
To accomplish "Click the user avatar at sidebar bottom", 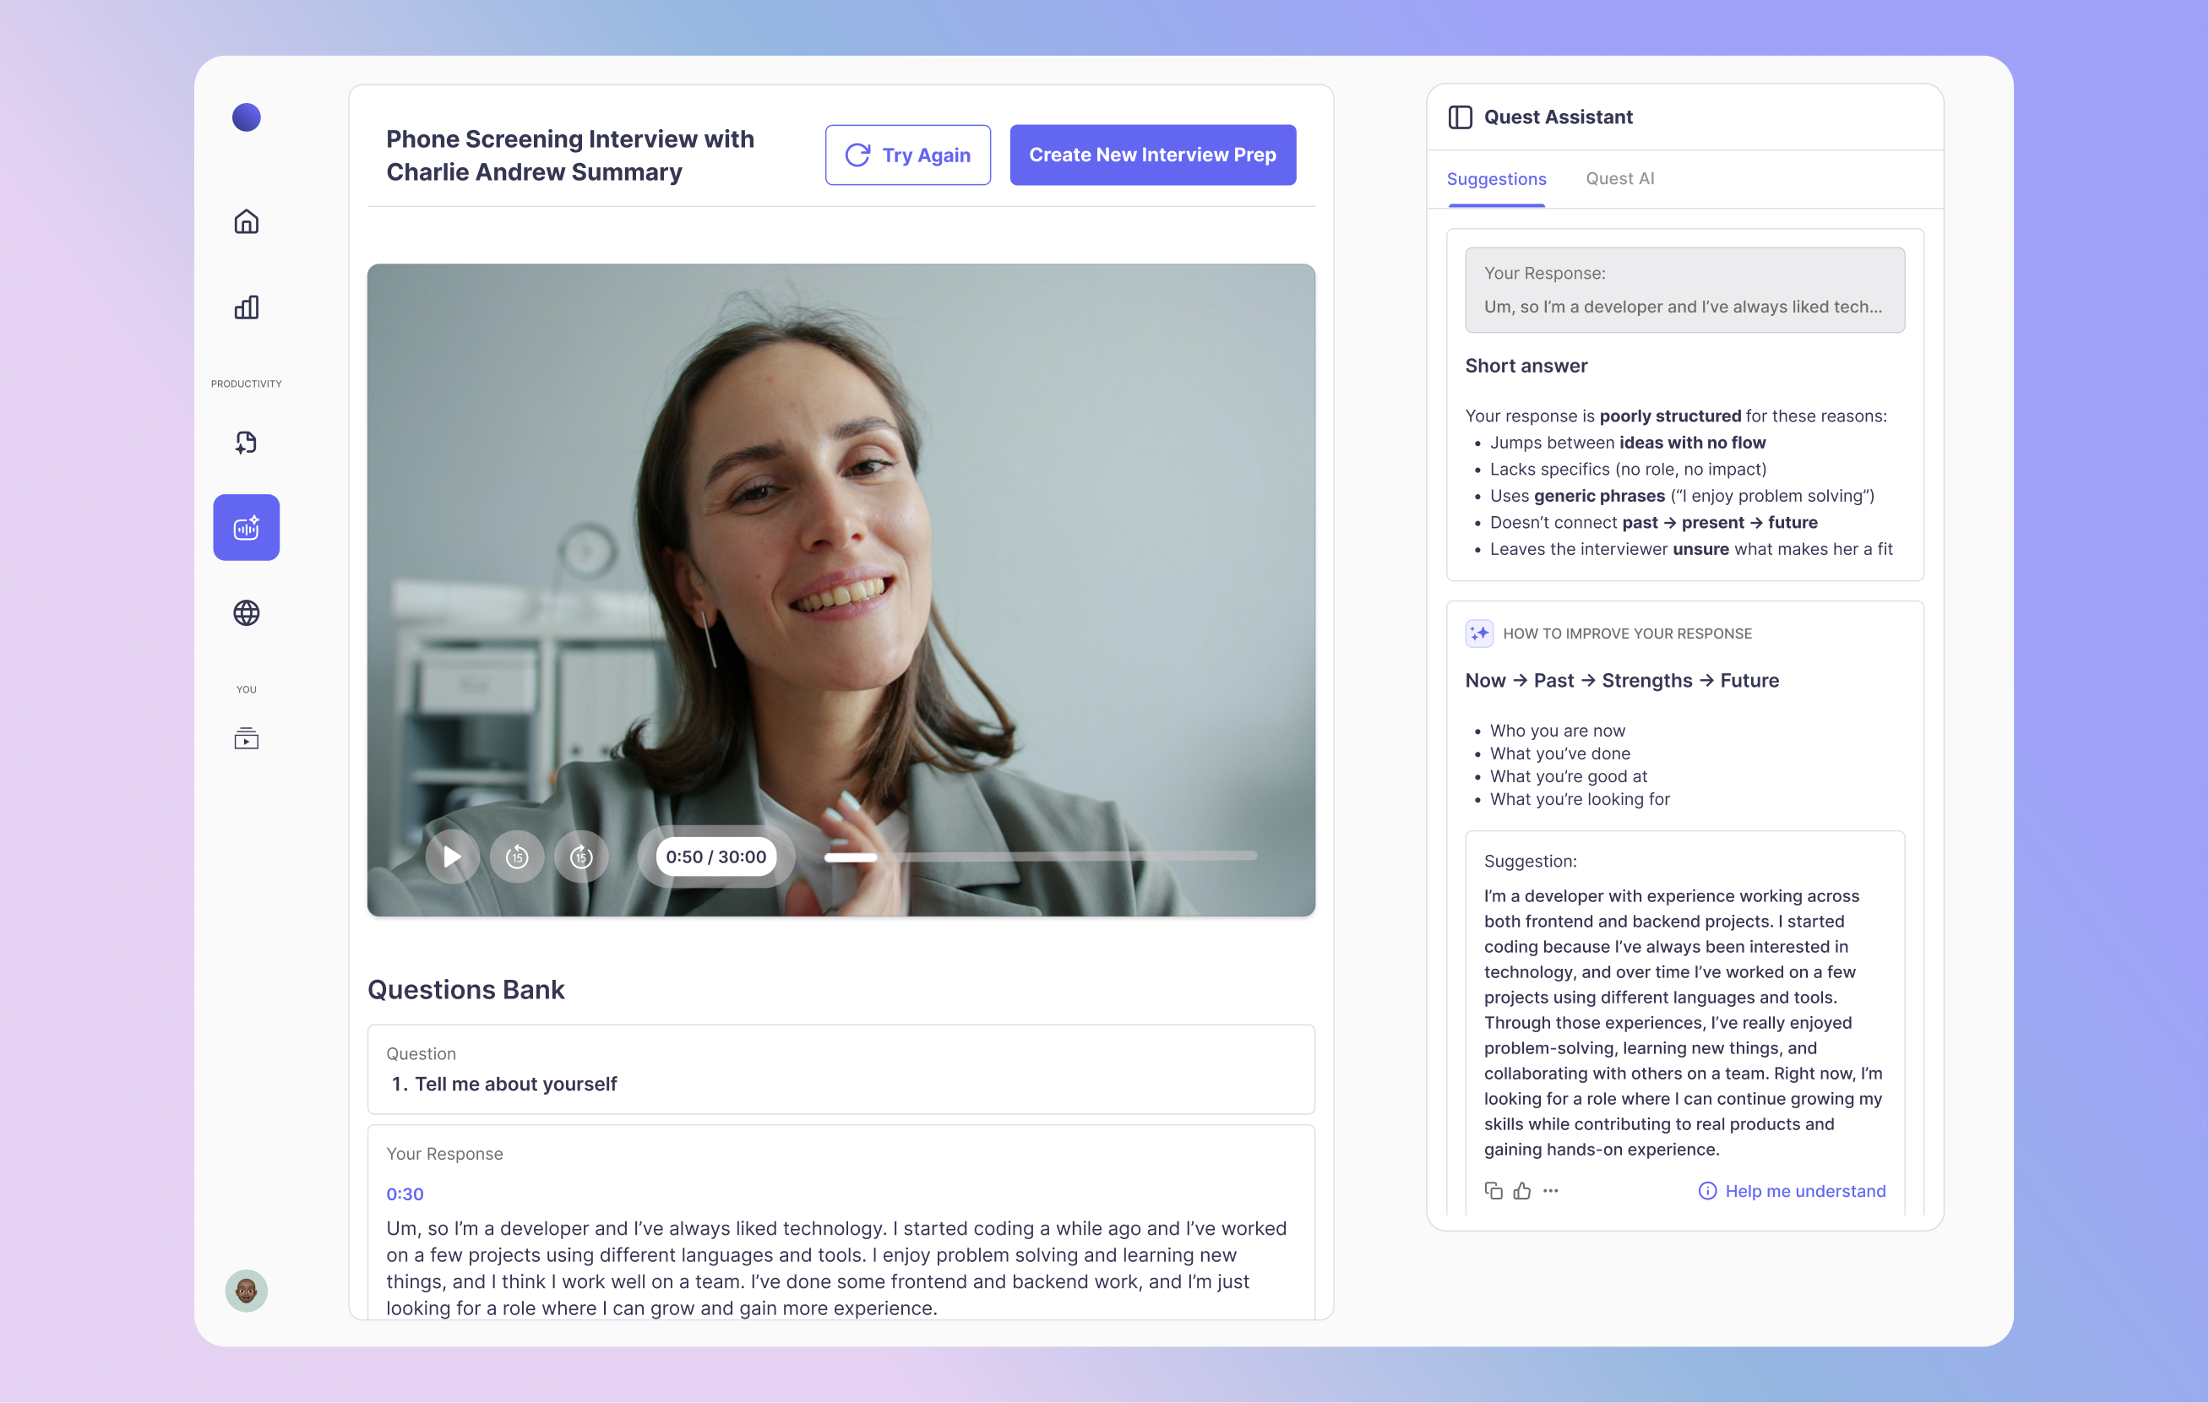I will coord(246,1292).
